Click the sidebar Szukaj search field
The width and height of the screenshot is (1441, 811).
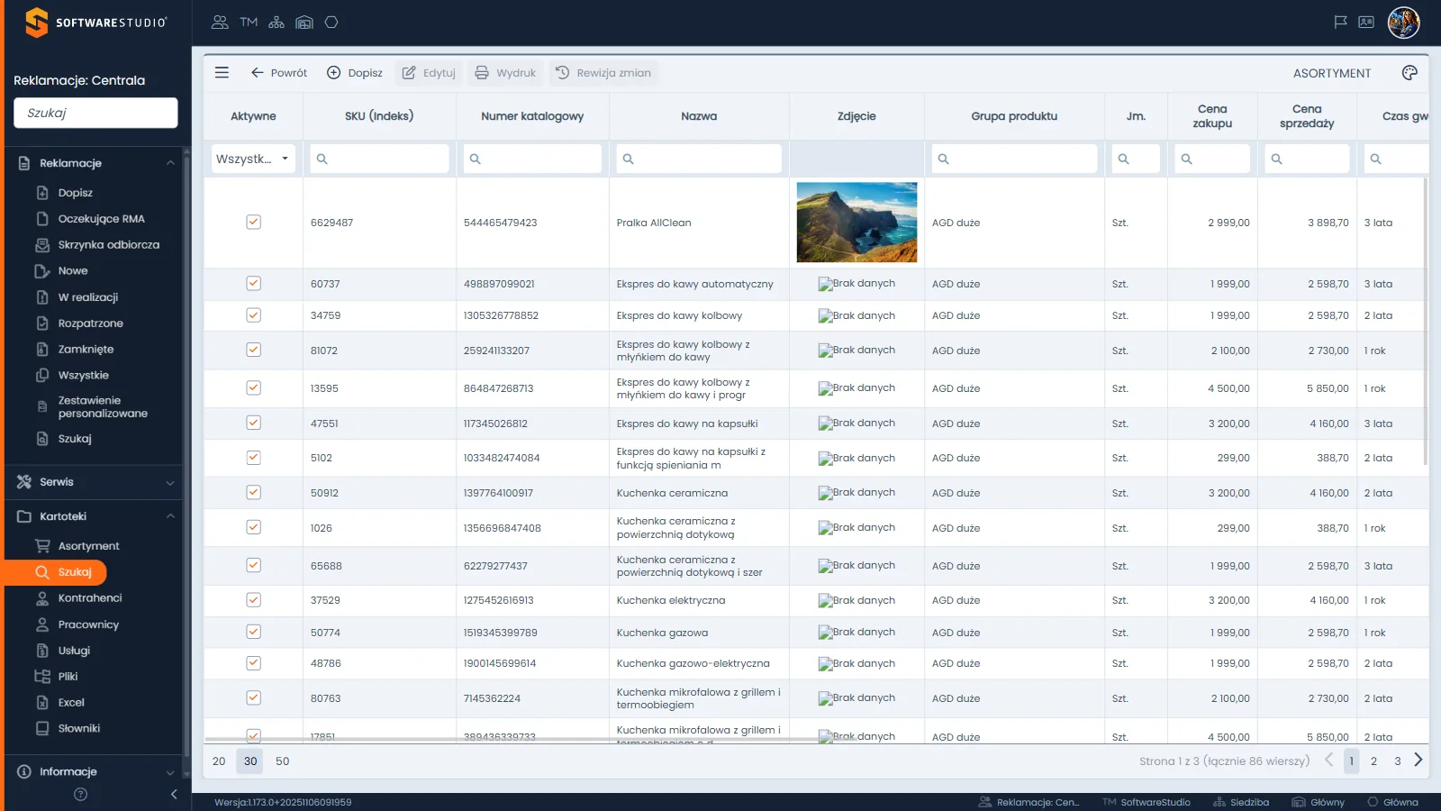point(95,113)
